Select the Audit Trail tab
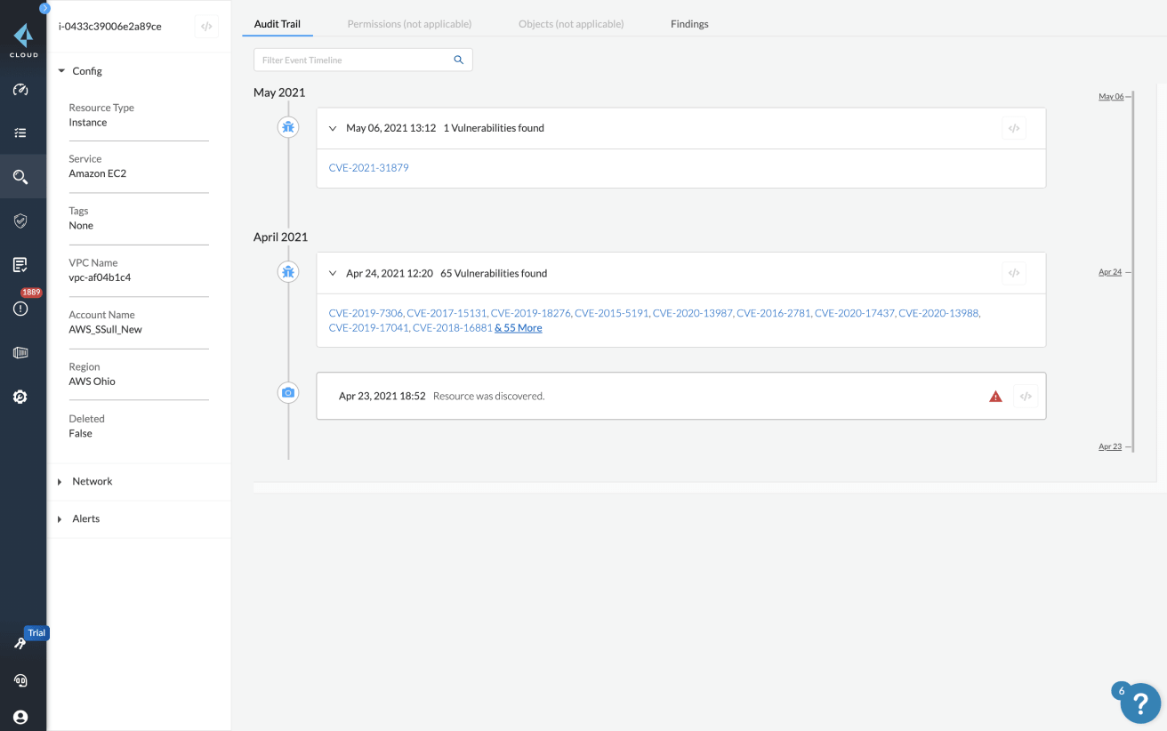 [277, 24]
